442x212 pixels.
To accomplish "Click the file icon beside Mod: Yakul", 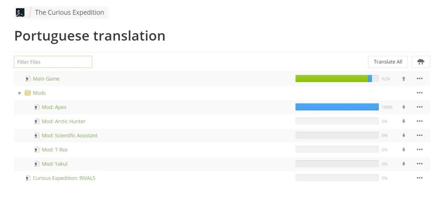I will (37, 164).
